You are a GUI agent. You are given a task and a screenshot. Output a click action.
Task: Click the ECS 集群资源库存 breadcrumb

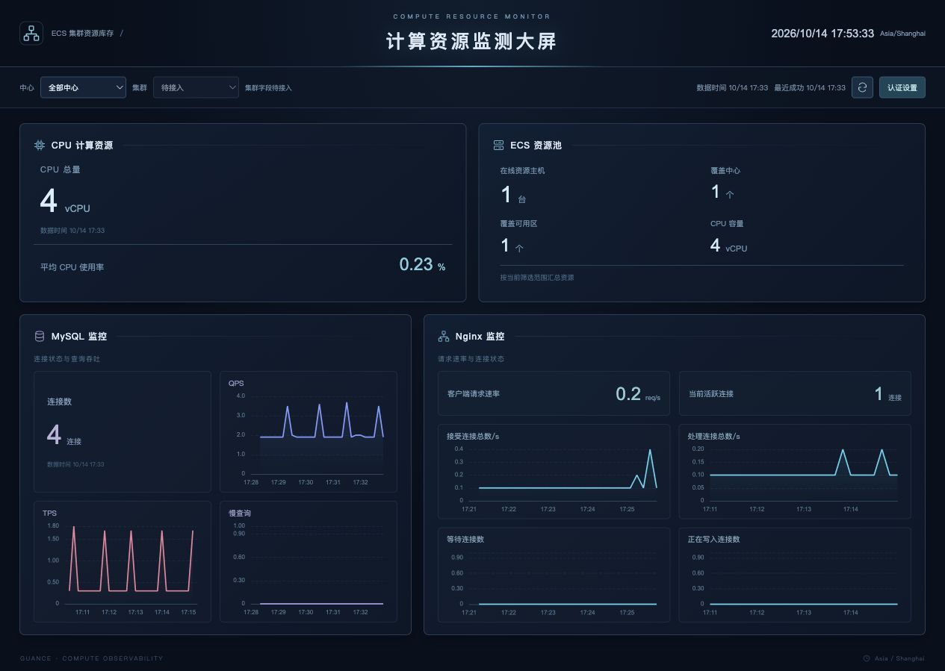83,34
